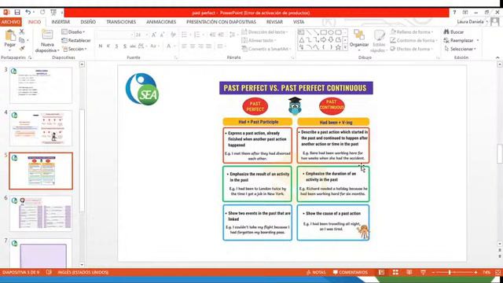Expand the Organizar dropdown
Viewport: 503px width, 283px height.
[359, 40]
